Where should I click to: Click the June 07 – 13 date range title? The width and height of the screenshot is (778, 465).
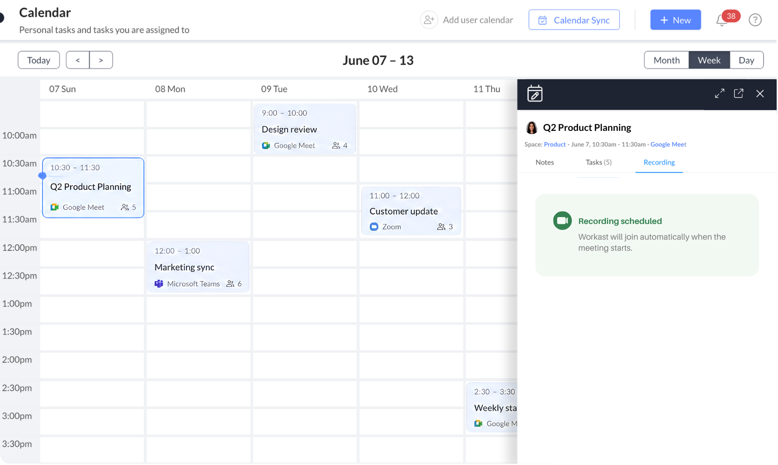point(378,60)
